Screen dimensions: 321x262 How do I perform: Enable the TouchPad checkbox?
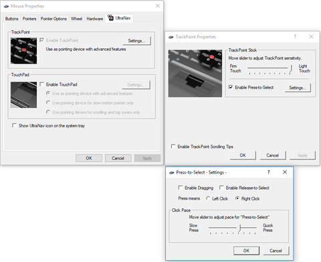[x=41, y=84]
